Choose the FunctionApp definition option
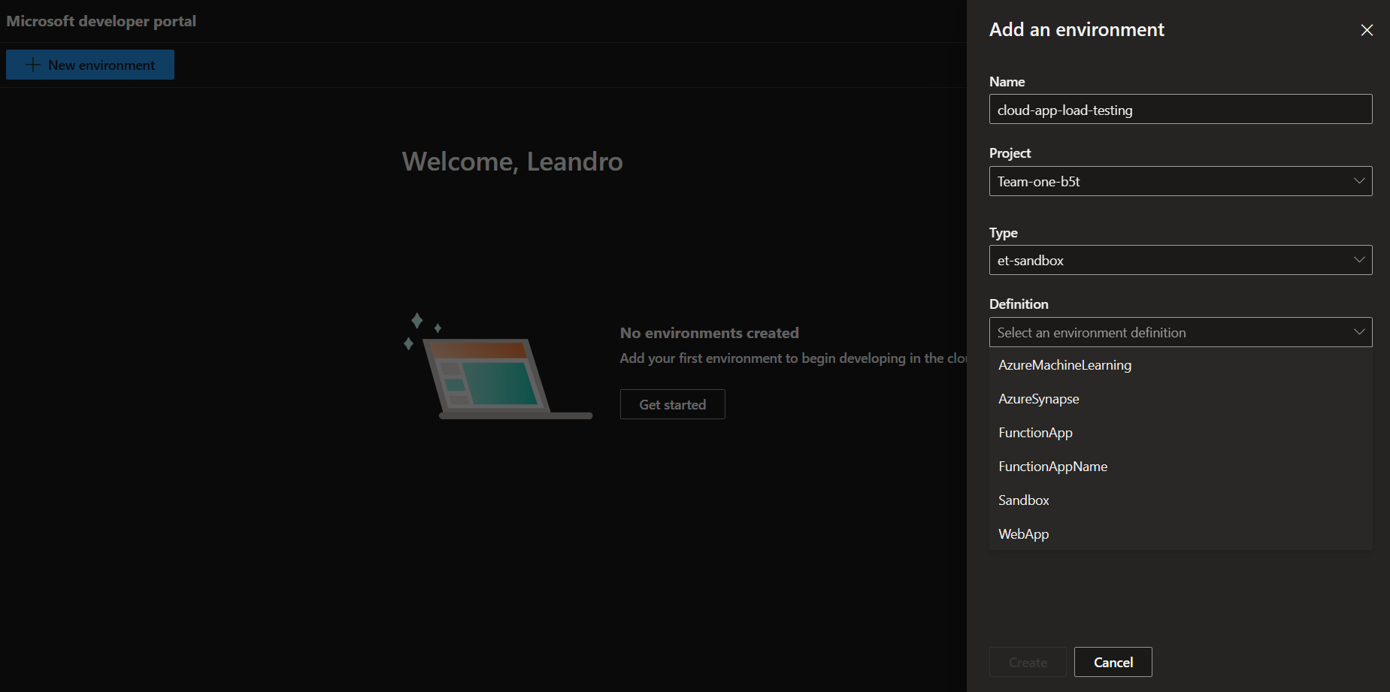 pos(1180,433)
